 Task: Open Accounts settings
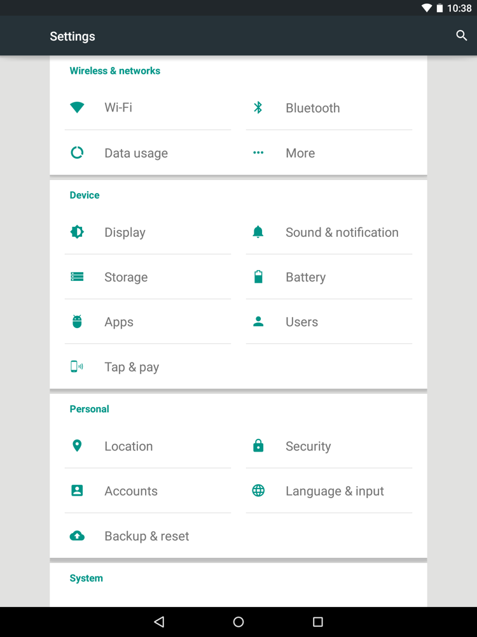coord(131,491)
